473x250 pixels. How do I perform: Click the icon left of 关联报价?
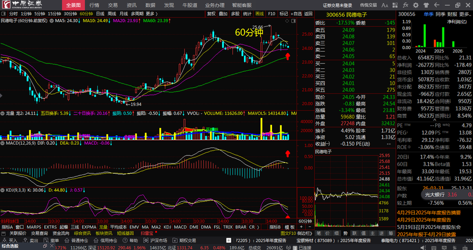pyautogui.click(x=4, y=233)
